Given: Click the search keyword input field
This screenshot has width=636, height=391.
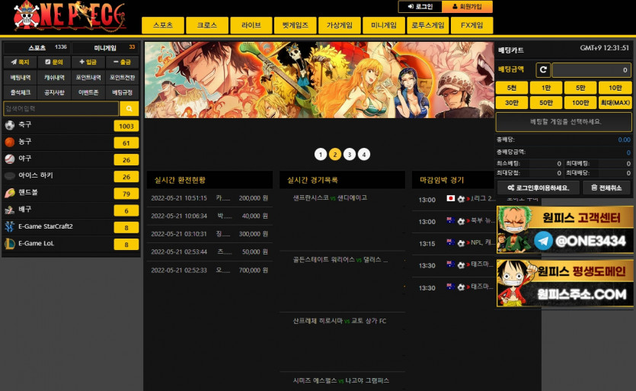Looking at the screenshot, I should click(61, 109).
